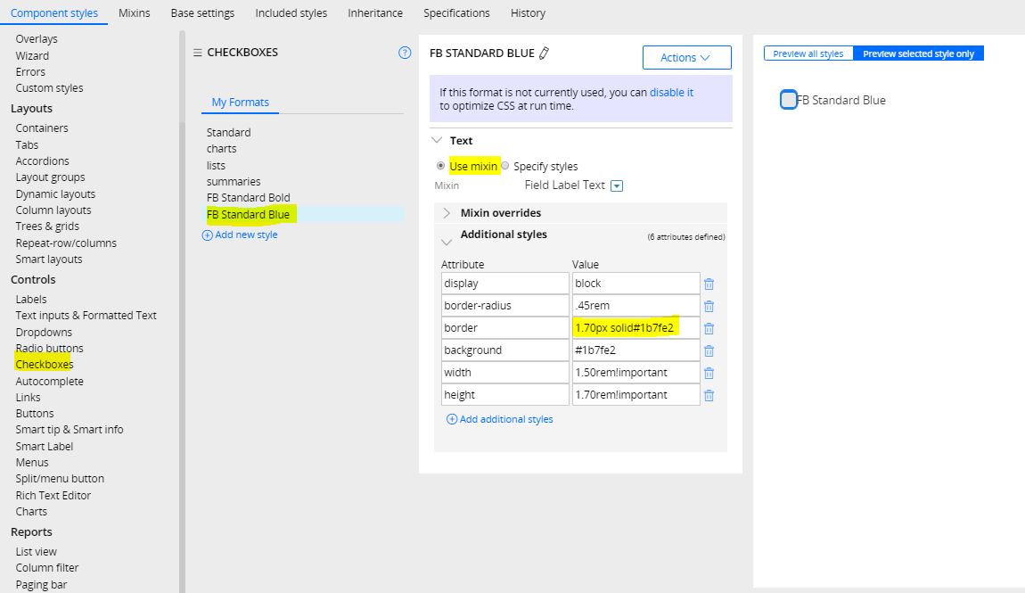This screenshot has height=593, width=1025.
Task: Remove the background color attribute row
Action: point(709,350)
